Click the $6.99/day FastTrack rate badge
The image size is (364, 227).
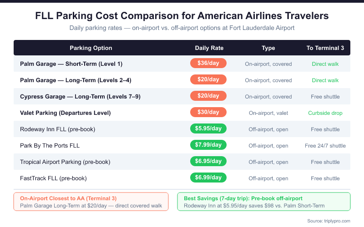pos(208,178)
